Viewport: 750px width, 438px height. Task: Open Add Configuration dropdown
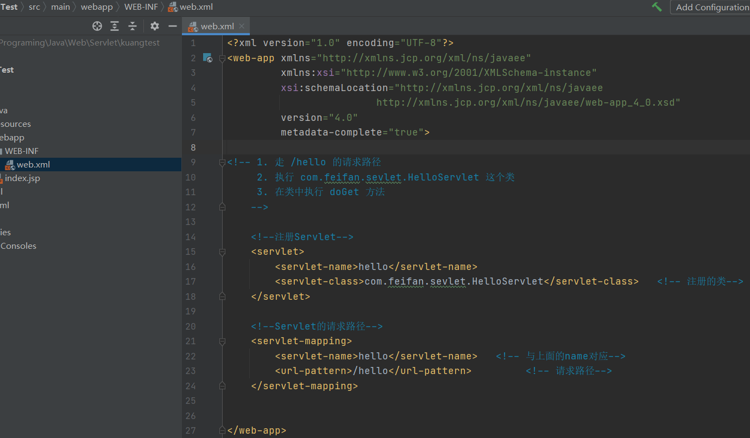[x=711, y=7]
